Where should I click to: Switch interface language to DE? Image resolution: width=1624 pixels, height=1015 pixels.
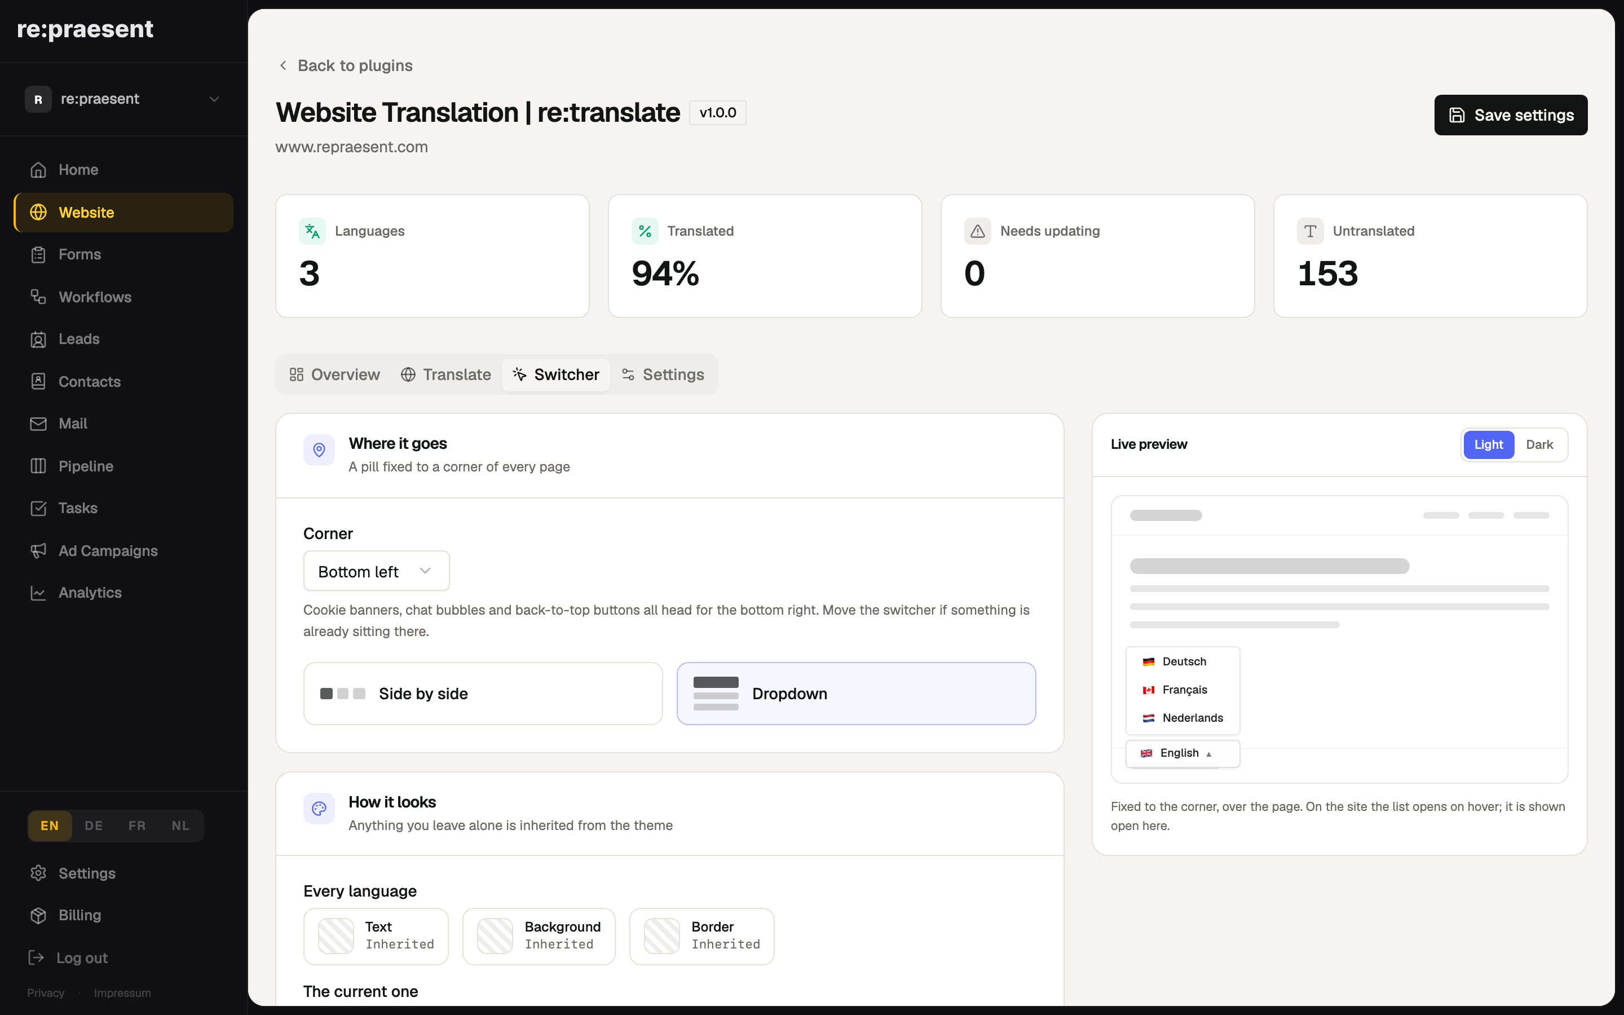(94, 826)
